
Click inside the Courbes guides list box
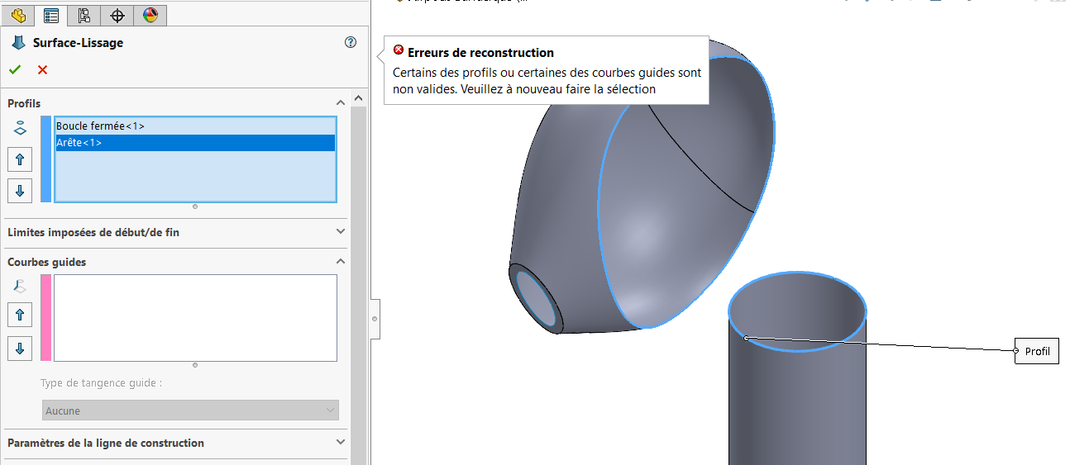point(195,318)
